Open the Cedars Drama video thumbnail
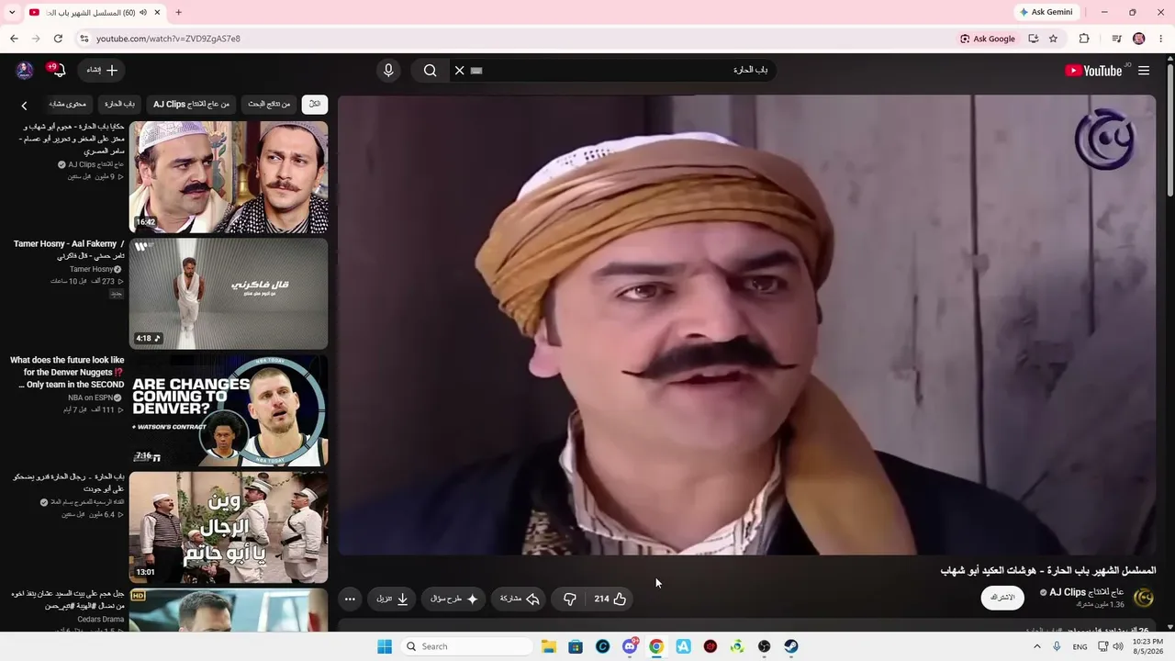 [229, 611]
